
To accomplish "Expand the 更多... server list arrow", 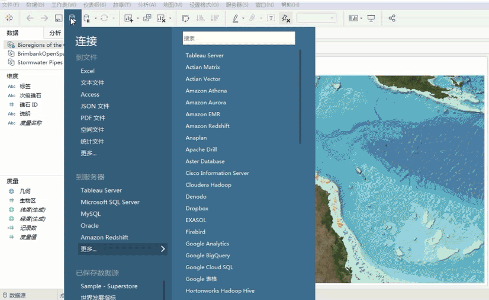I will (163, 249).
